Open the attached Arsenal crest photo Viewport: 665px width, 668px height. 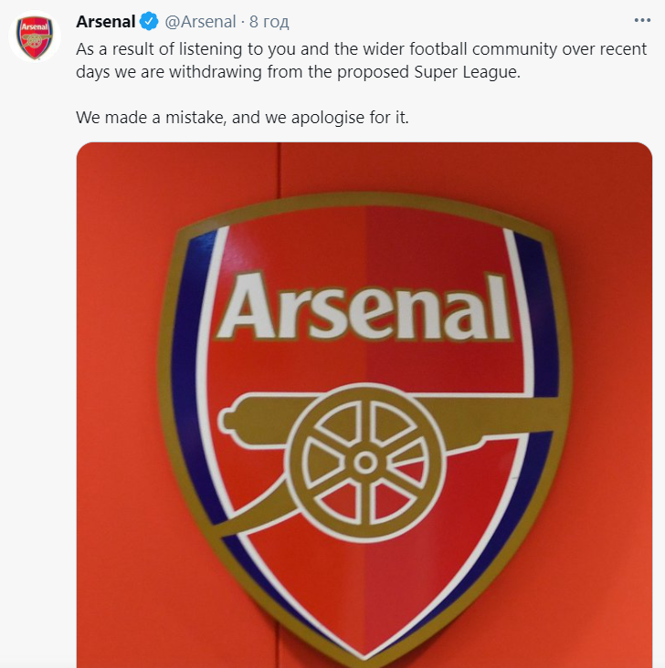pos(364,404)
